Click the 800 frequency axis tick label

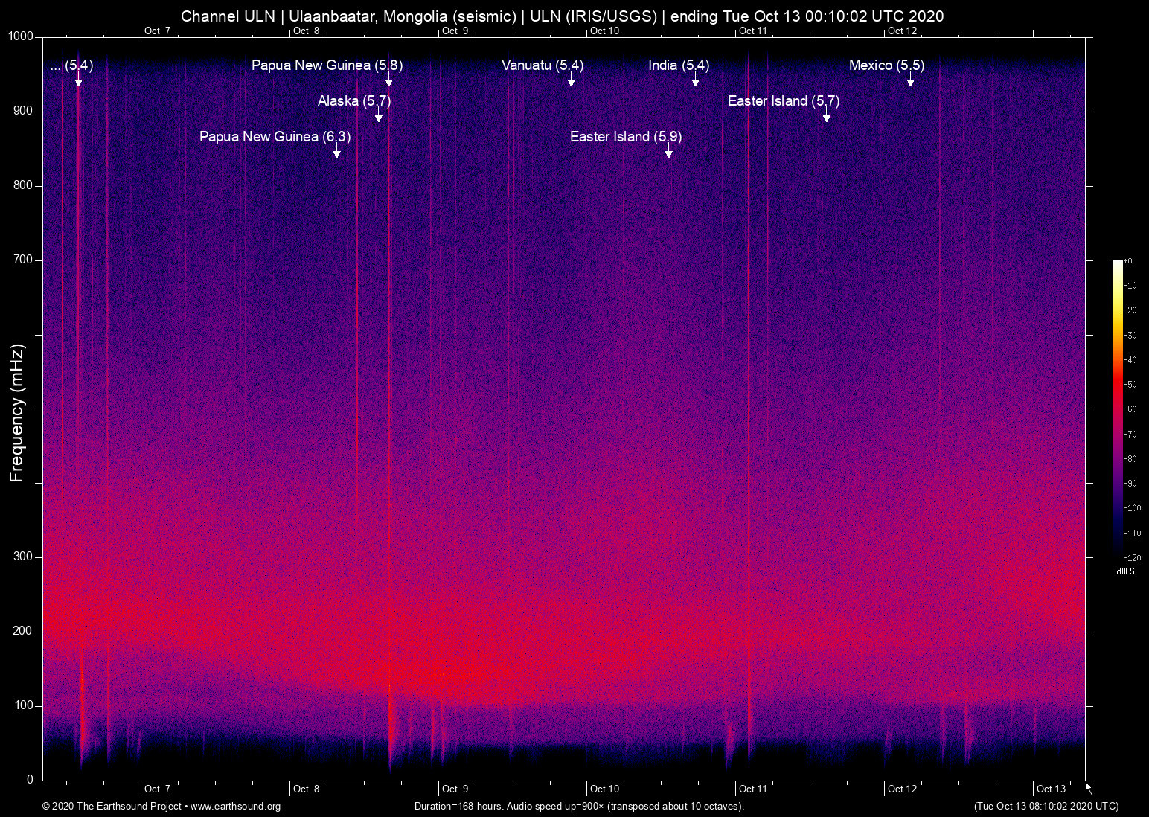click(x=23, y=185)
